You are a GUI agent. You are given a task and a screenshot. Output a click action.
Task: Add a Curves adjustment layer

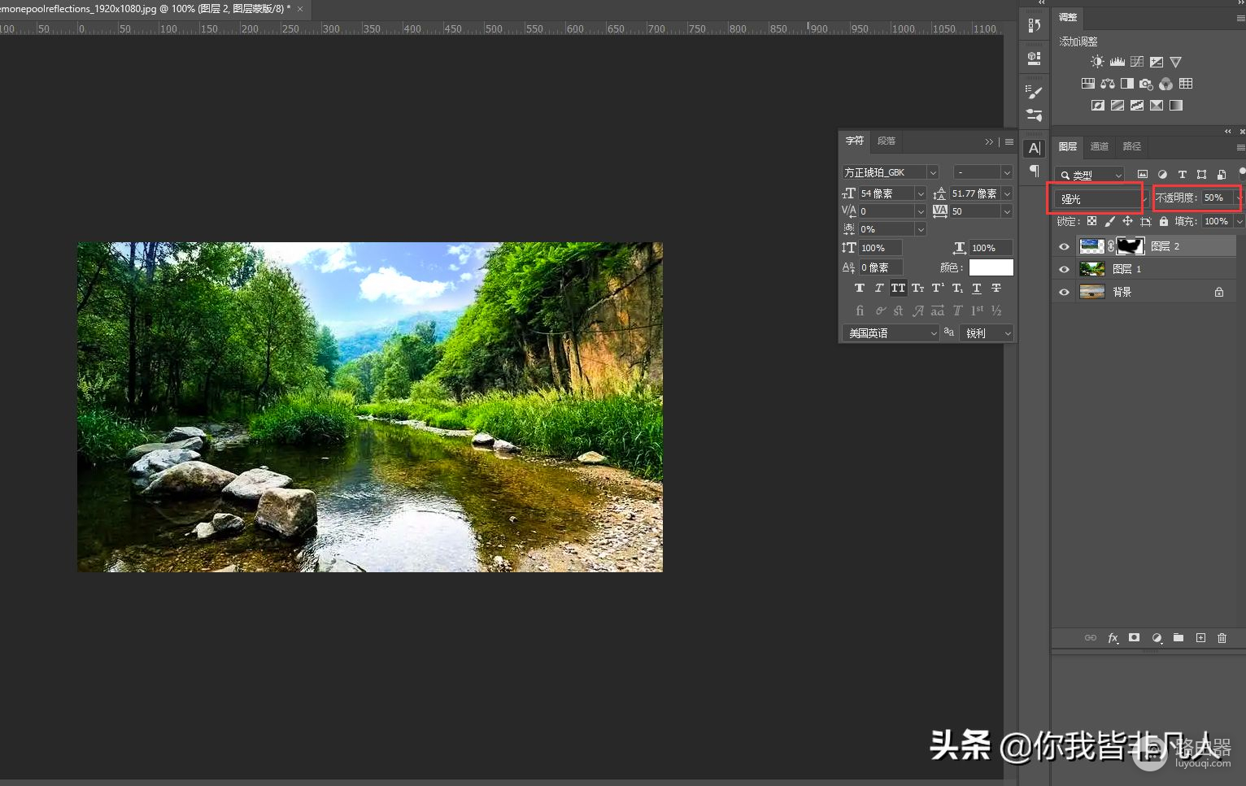[x=1136, y=62]
